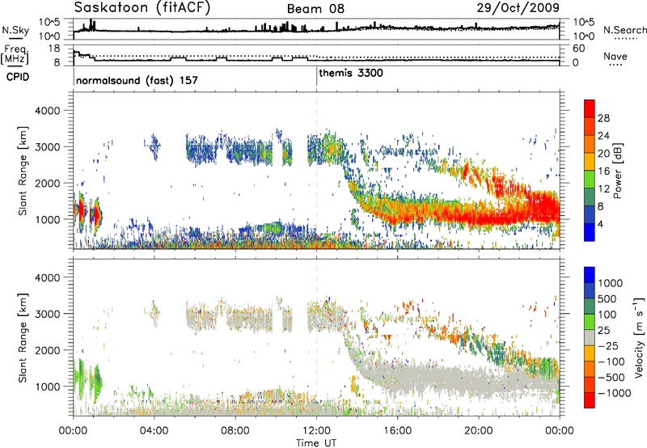Screen dimensions: 647x448
Task: Click the '-1000' tick on velocity colorbar
Action: 615,393
